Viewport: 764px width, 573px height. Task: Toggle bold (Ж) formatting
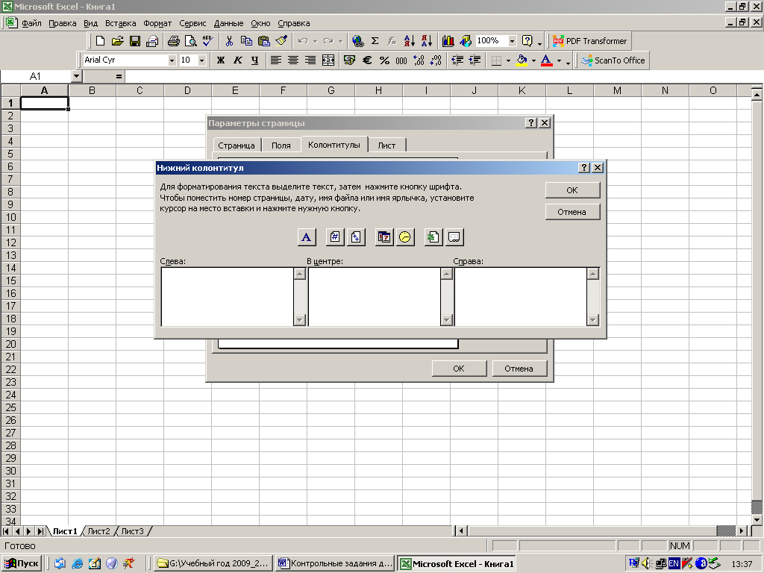(x=221, y=60)
